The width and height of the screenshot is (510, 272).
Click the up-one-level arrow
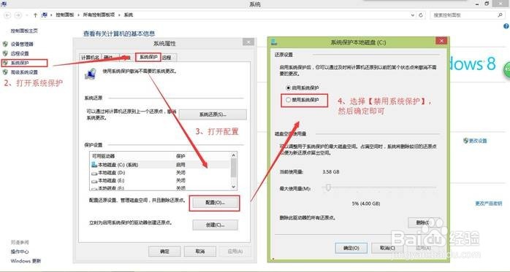pos(35,15)
